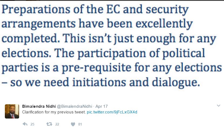Open the tweet options chevron menu
Image resolution: width=224 pixels, height=132 pixels.
[x=219, y=106]
